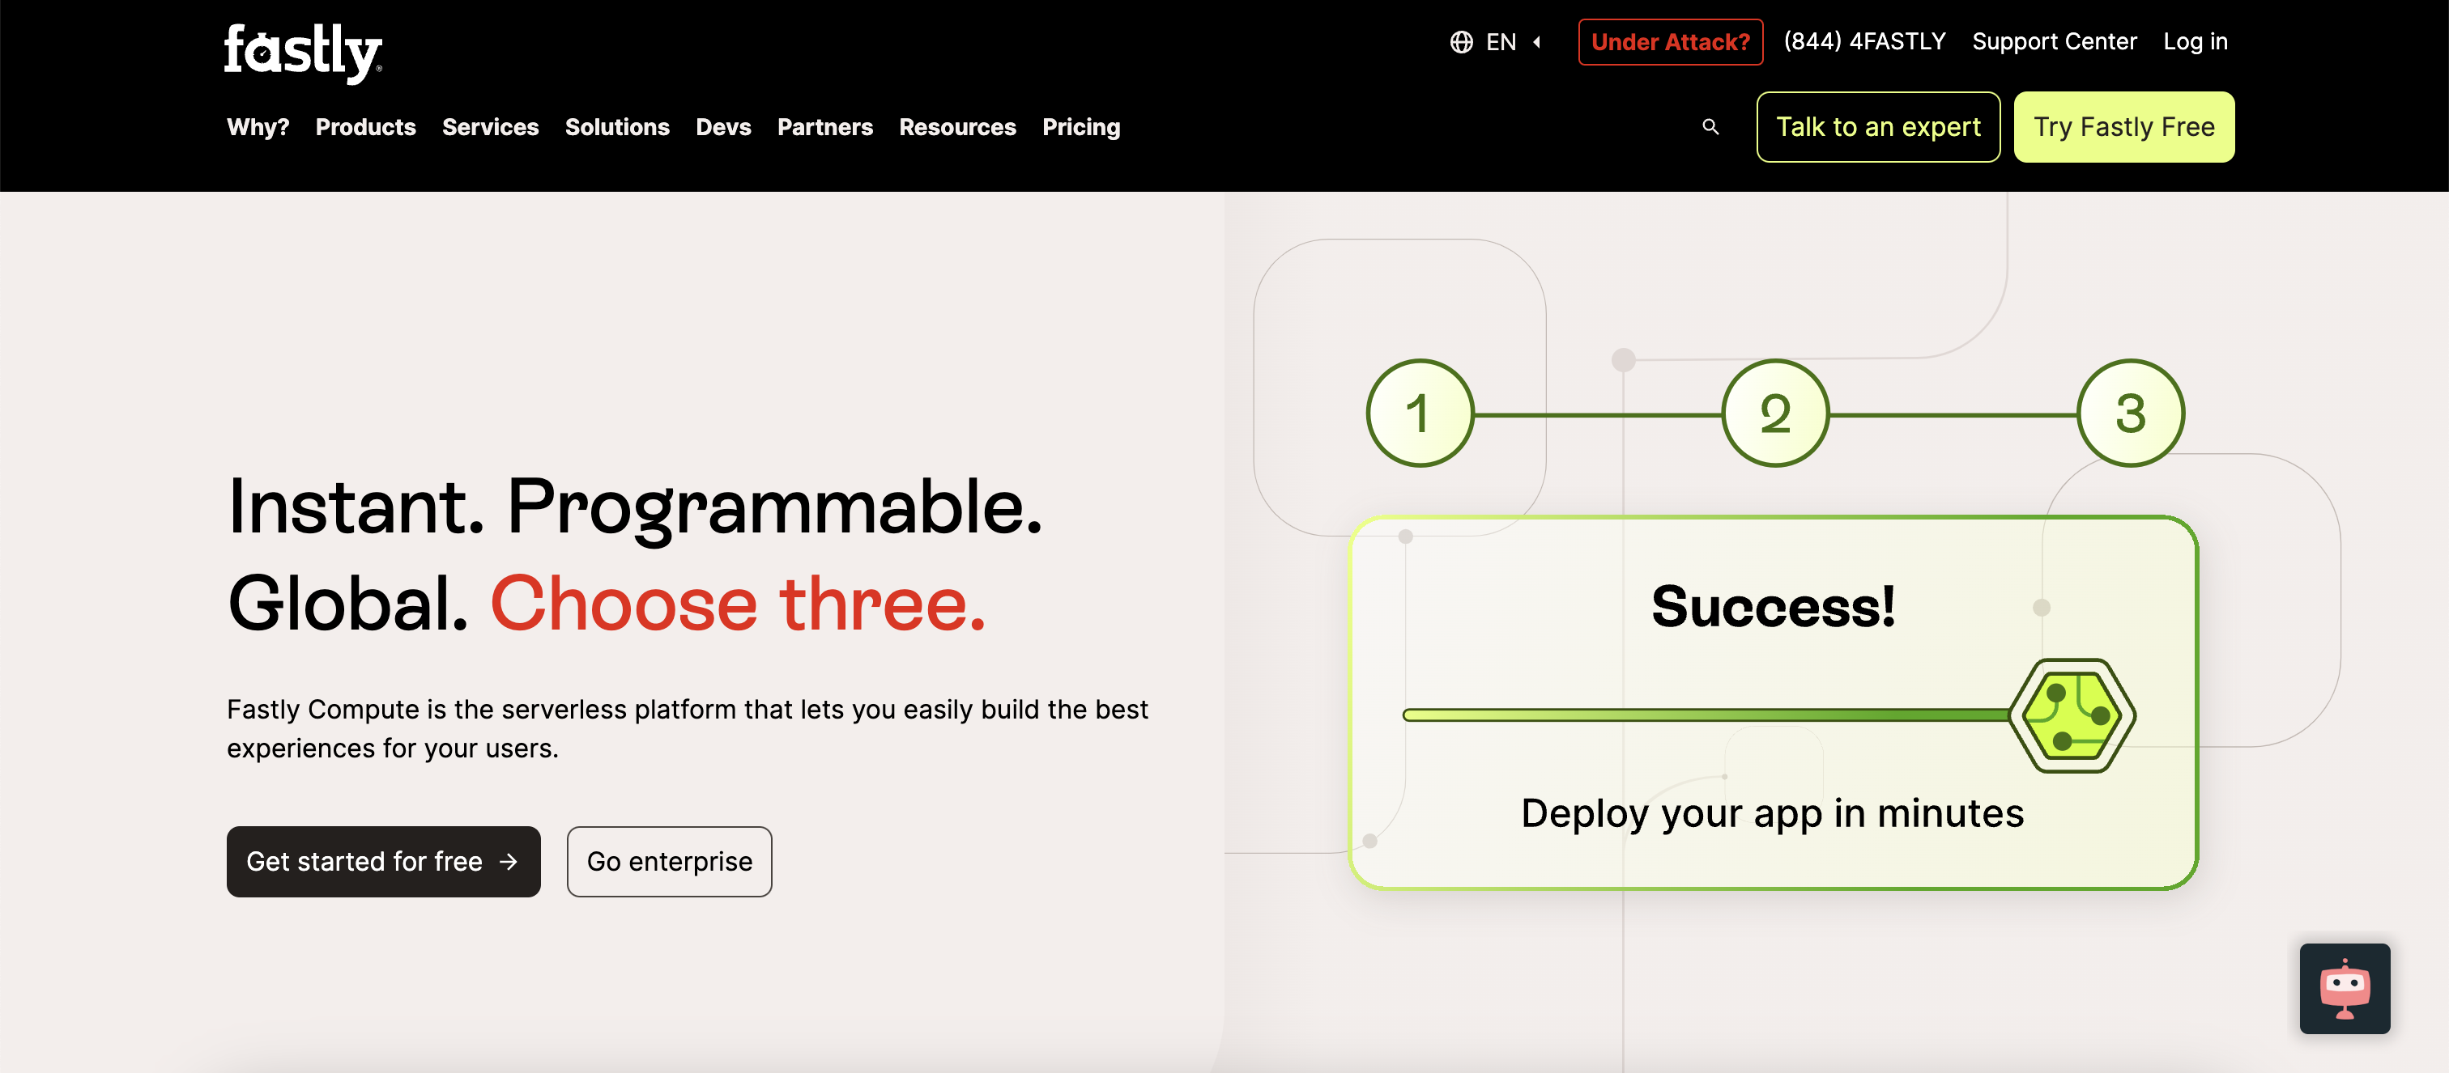The width and height of the screenshot is (2449, 1073).
Task: Click the Log in link
Action: 2196,42
